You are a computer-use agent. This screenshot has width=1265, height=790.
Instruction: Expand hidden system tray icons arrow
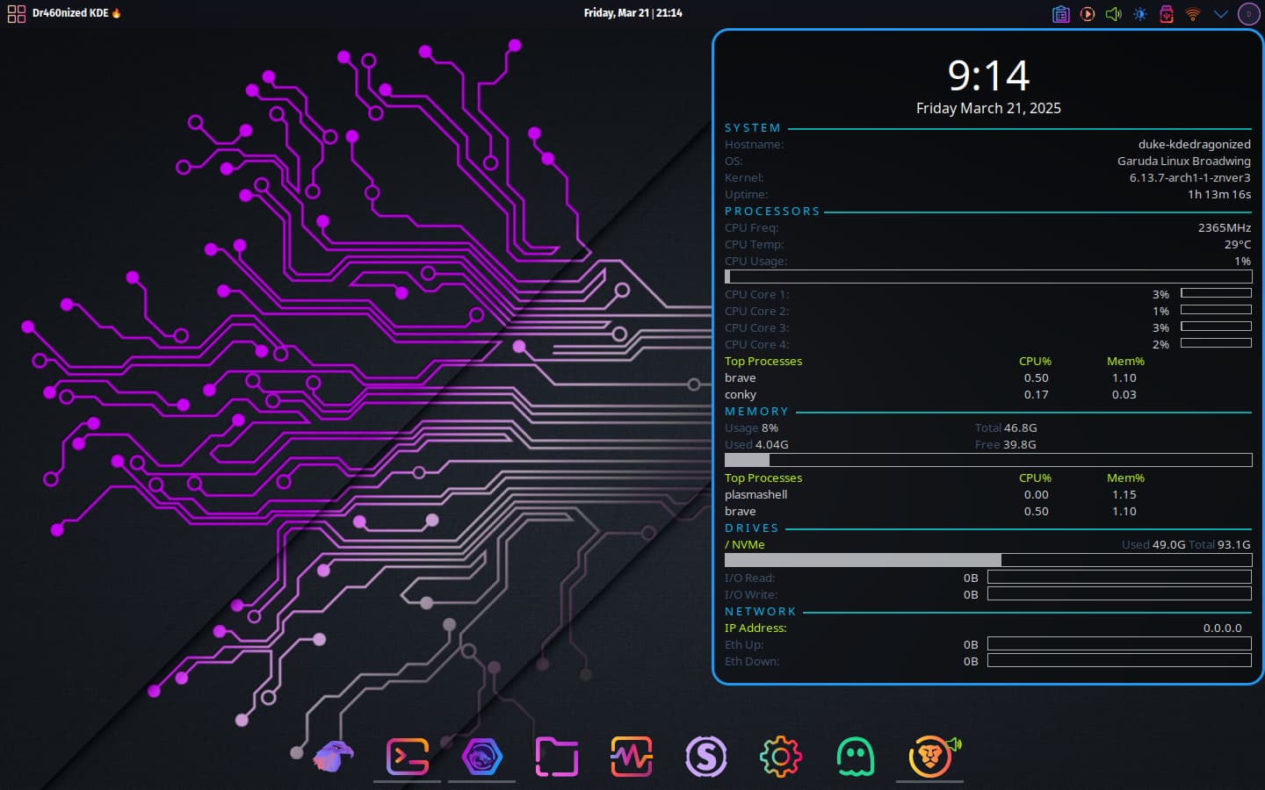pos(1220,14)
